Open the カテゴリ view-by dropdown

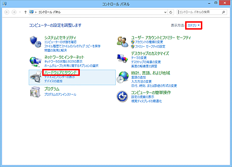193,25
